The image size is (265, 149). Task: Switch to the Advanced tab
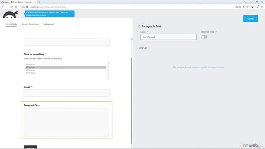coord(49,24)
